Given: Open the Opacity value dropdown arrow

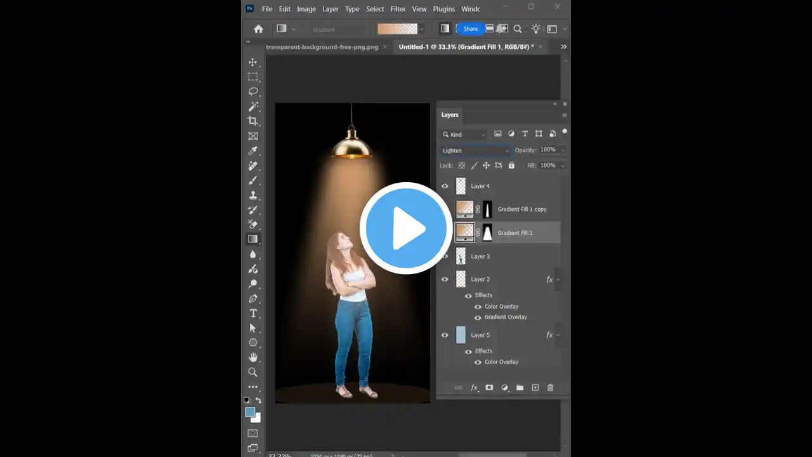Looking at the screenshot, I should click(563, 150).
